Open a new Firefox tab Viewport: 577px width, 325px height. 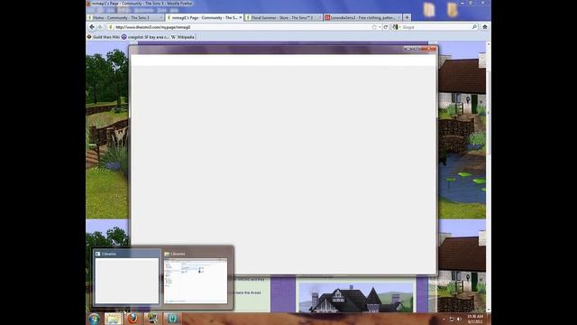coord(407,17)
